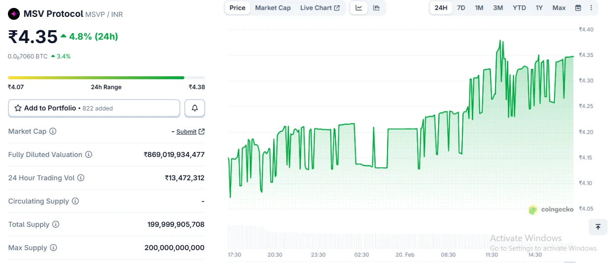Click the Submit market cap link
The height and width of the screenshot is (263, 612).
(186, 131)
